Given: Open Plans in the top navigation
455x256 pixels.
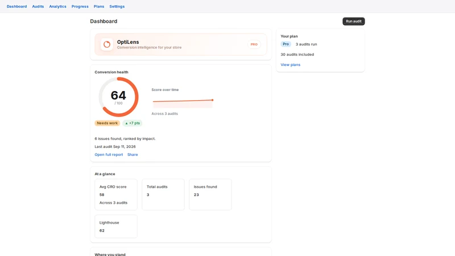Looking at the screenshot, I should (x=99, y=6).
